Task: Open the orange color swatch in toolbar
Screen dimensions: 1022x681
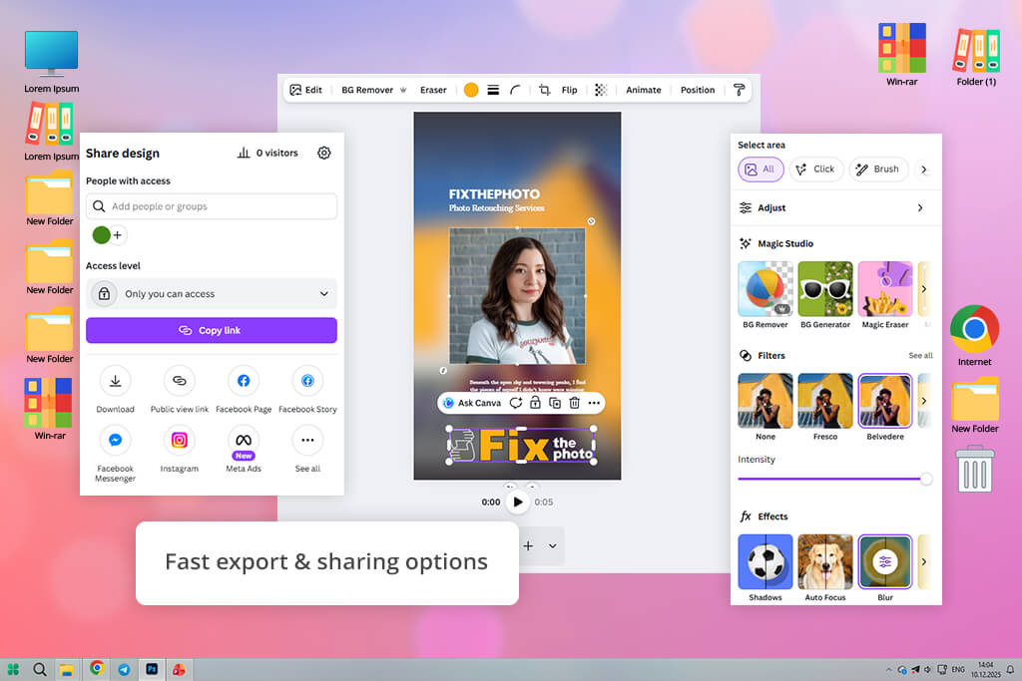Action: coord(471,90)
